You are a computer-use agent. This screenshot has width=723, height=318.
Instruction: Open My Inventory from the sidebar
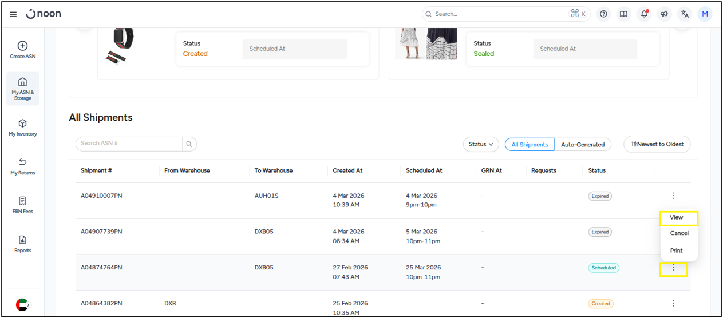point(22,128)
